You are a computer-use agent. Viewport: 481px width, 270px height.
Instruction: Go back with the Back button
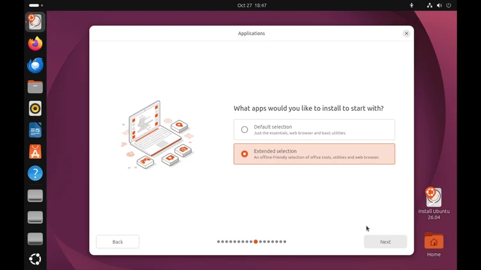pyautogui.click(x=117, y=242)
